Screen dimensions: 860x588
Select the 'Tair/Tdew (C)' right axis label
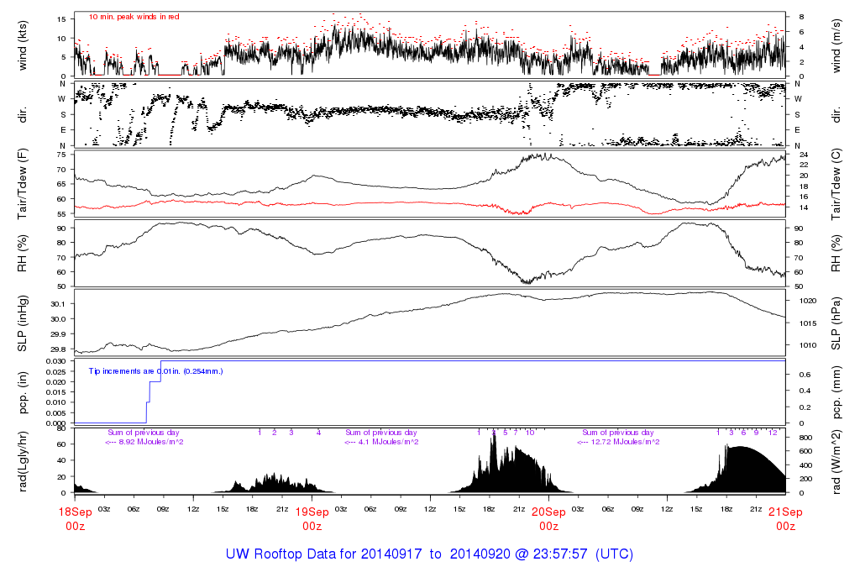tap(837, 183)
